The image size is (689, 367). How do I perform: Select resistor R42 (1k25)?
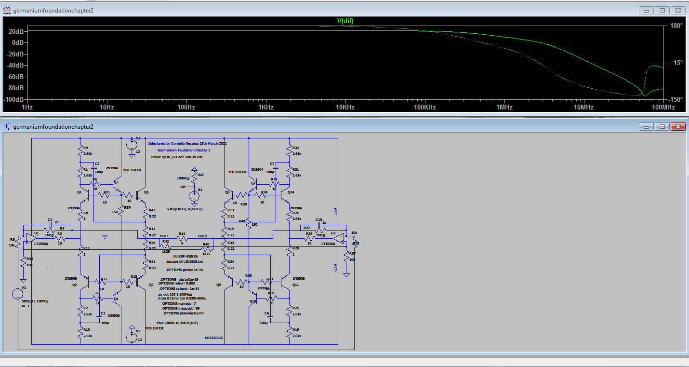click(166, 246)
